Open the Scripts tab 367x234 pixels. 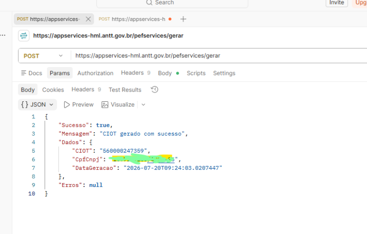(196, 73)
